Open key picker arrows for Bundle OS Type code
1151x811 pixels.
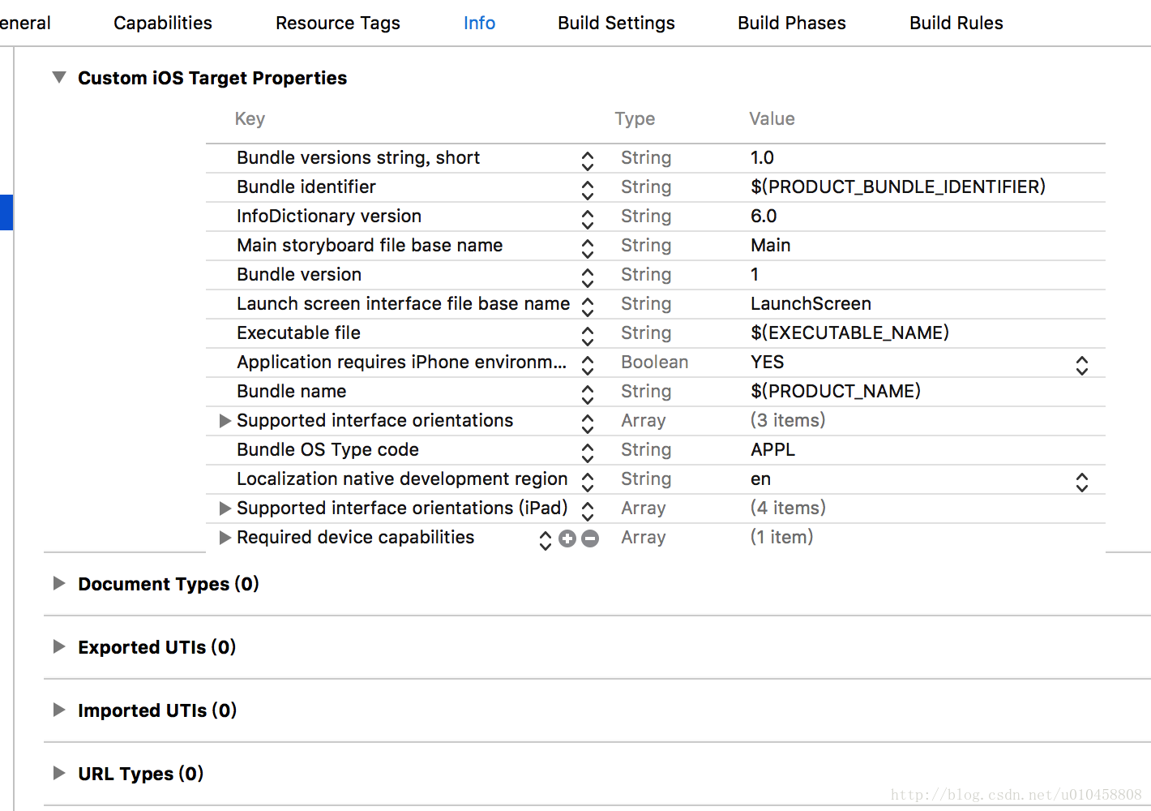588,453
